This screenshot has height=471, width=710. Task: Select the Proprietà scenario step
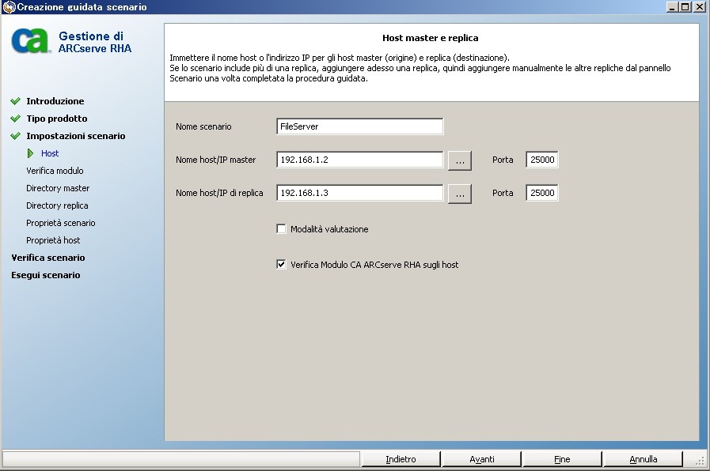pyautogui.click(x=61, y=223)
